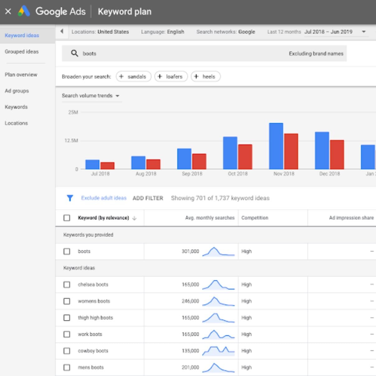
Task: Click blue Dec 2018 chart bar
Action: coord(322,150)
